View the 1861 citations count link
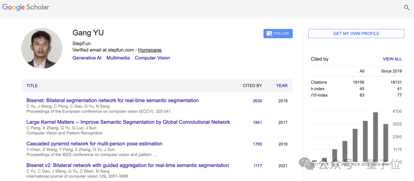The image size is (414, 181). point(257,123)
